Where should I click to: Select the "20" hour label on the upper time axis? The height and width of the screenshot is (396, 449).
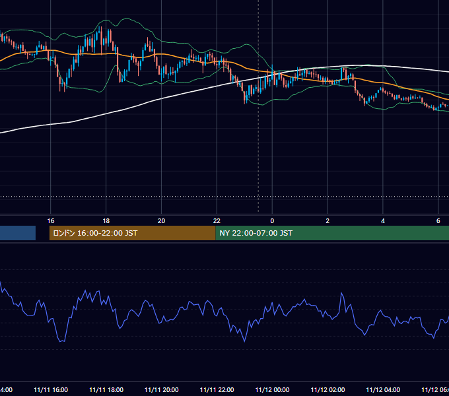click(162, 221)
